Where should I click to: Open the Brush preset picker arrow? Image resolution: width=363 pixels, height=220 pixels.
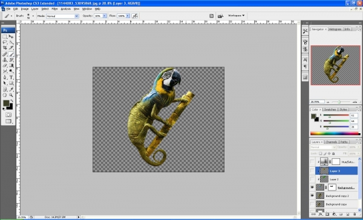pyautogui.click(x=33, y=16)
